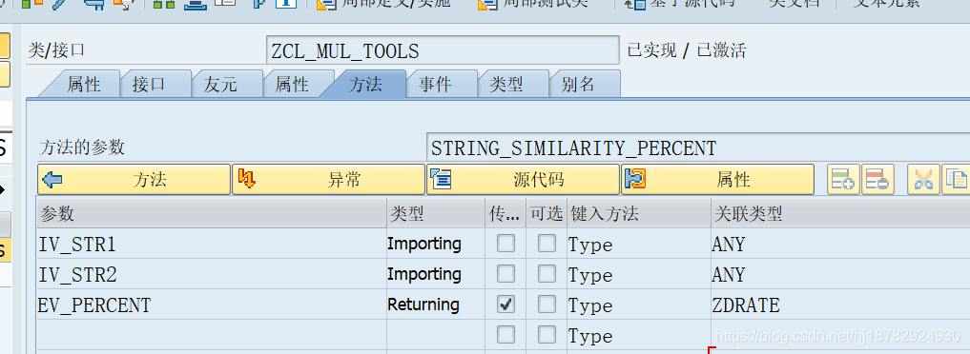Switch to the 接口 tab
The width and height of the screenshot is (970, 354).
[149, 85]
